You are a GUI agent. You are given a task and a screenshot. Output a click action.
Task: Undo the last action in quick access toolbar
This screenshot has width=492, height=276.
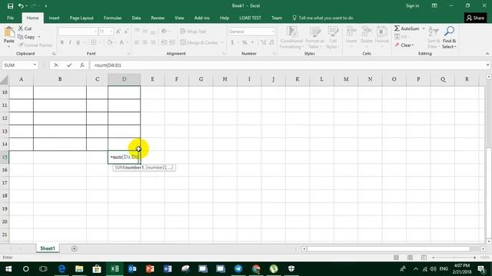(x=21, y=6)
